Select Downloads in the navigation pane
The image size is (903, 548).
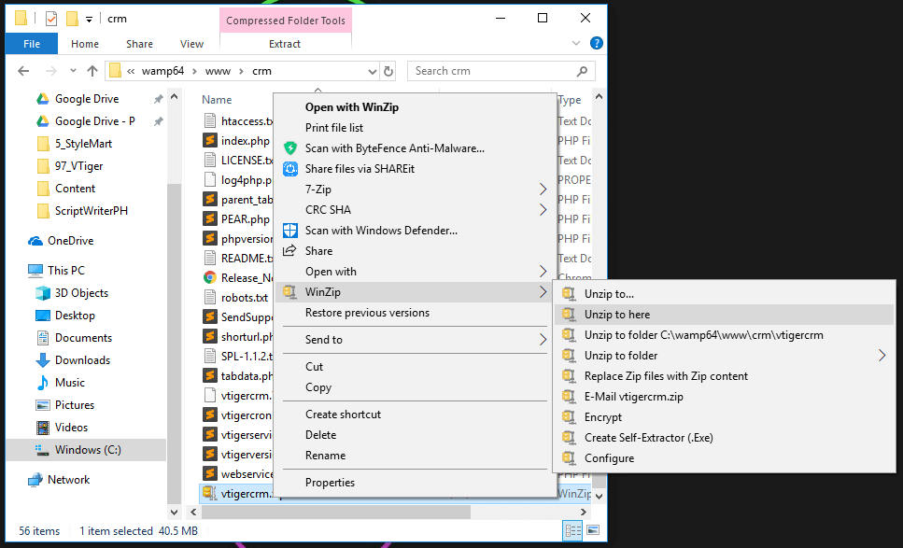[82, 360]
